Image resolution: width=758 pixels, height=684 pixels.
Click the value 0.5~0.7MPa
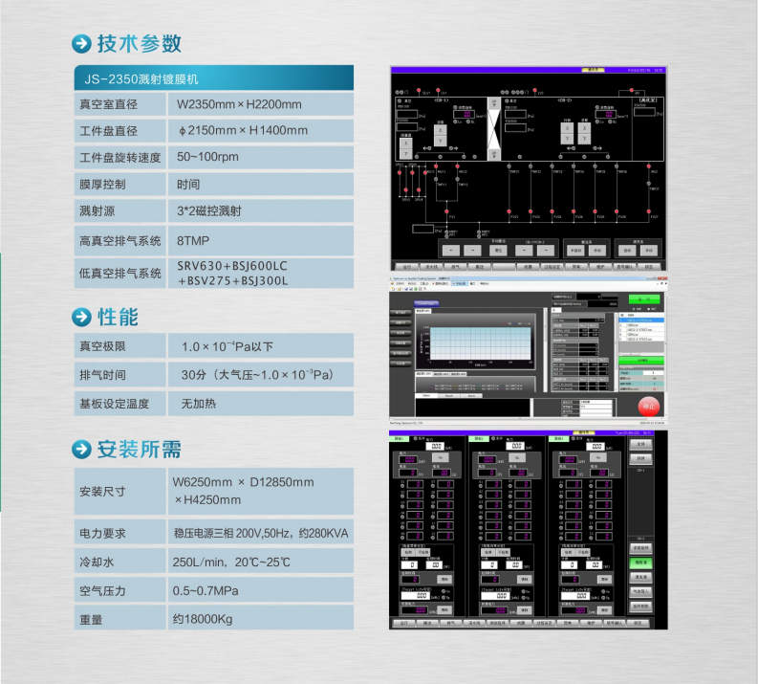[x=206, y=590]
